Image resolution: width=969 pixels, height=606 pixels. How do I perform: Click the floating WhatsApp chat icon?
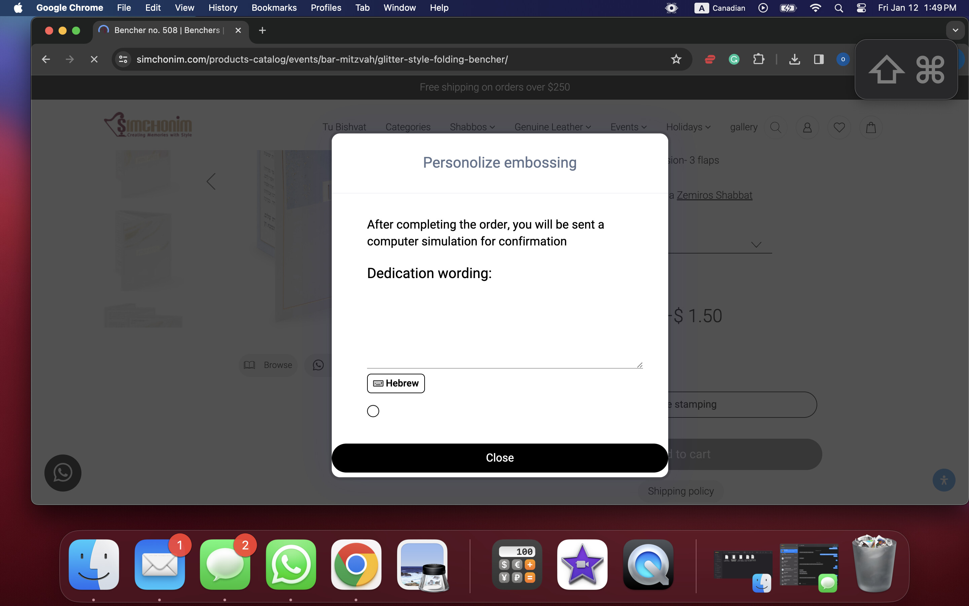pyautogui.click(x=63, y=473)
